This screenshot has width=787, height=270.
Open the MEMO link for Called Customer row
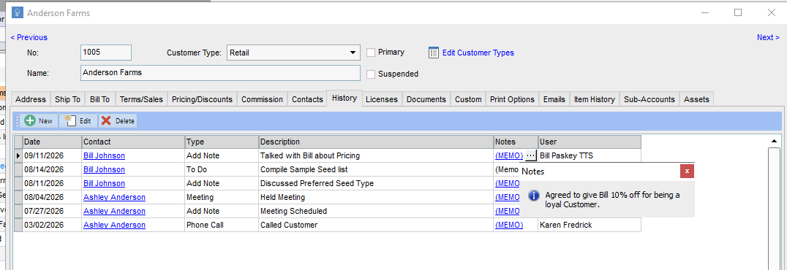[509, 225]
